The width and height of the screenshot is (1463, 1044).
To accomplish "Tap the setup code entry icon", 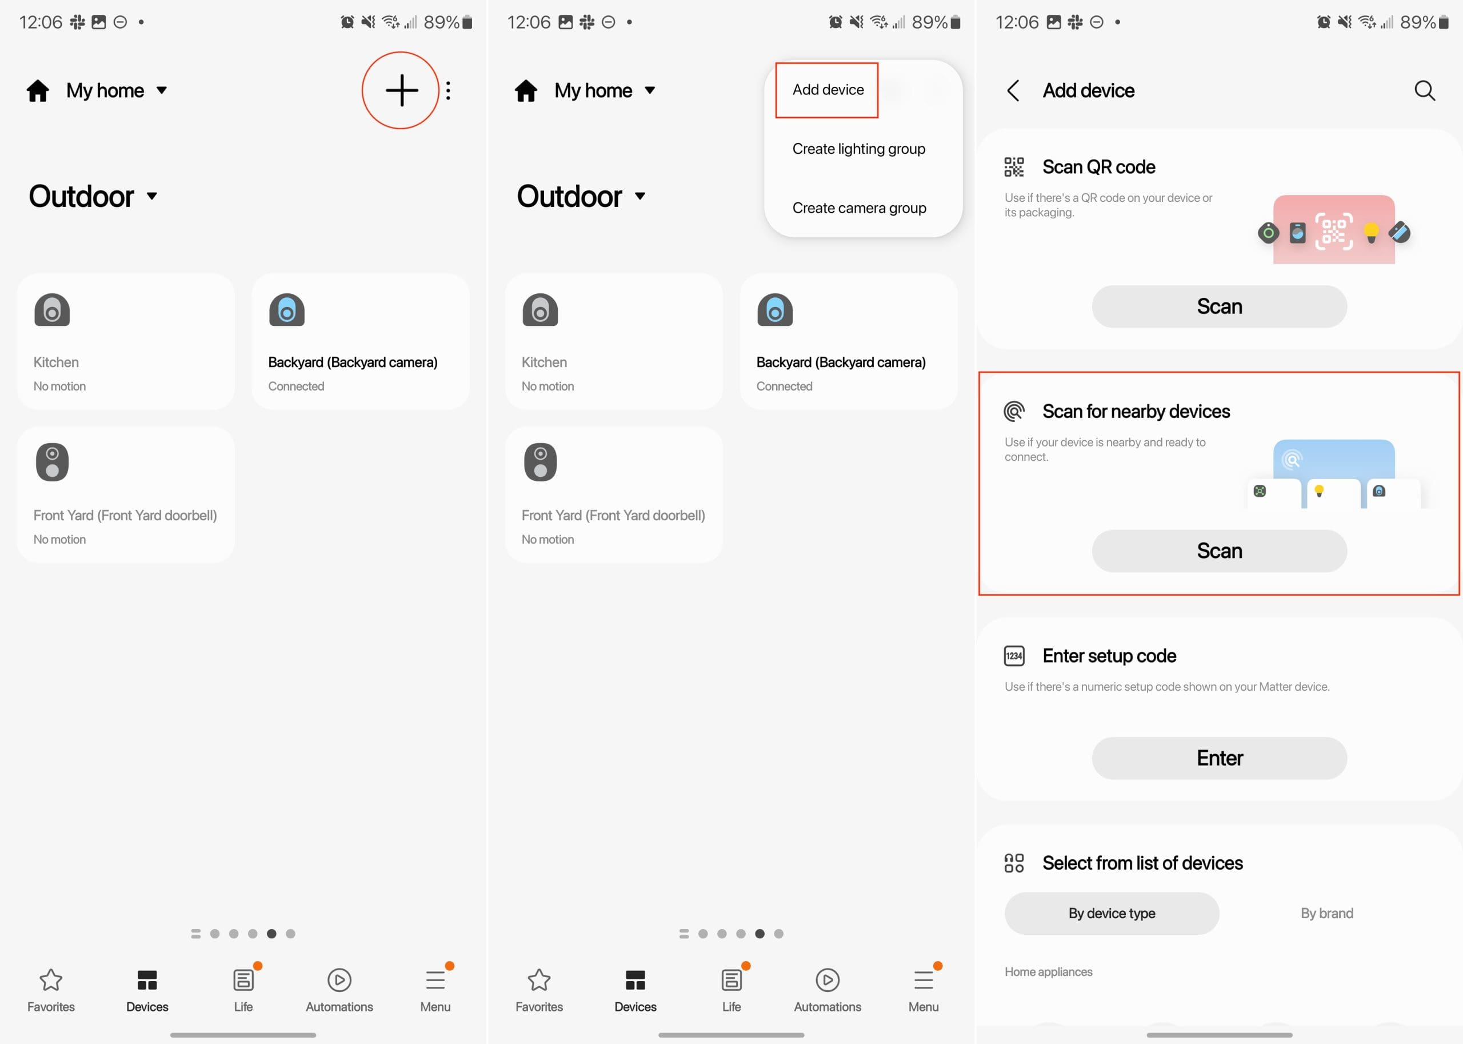I will (x=1013, y=655).
